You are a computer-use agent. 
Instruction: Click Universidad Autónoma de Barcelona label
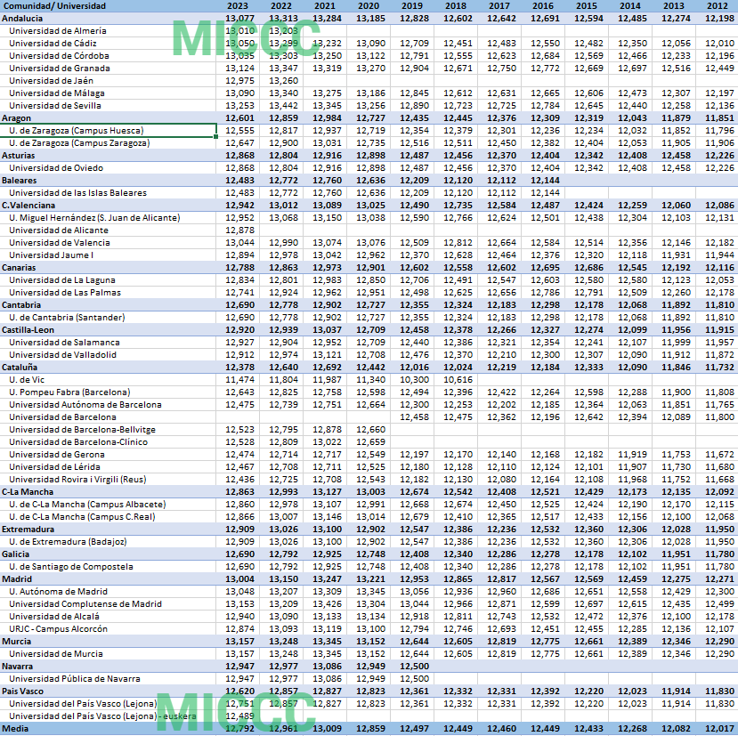85,405
